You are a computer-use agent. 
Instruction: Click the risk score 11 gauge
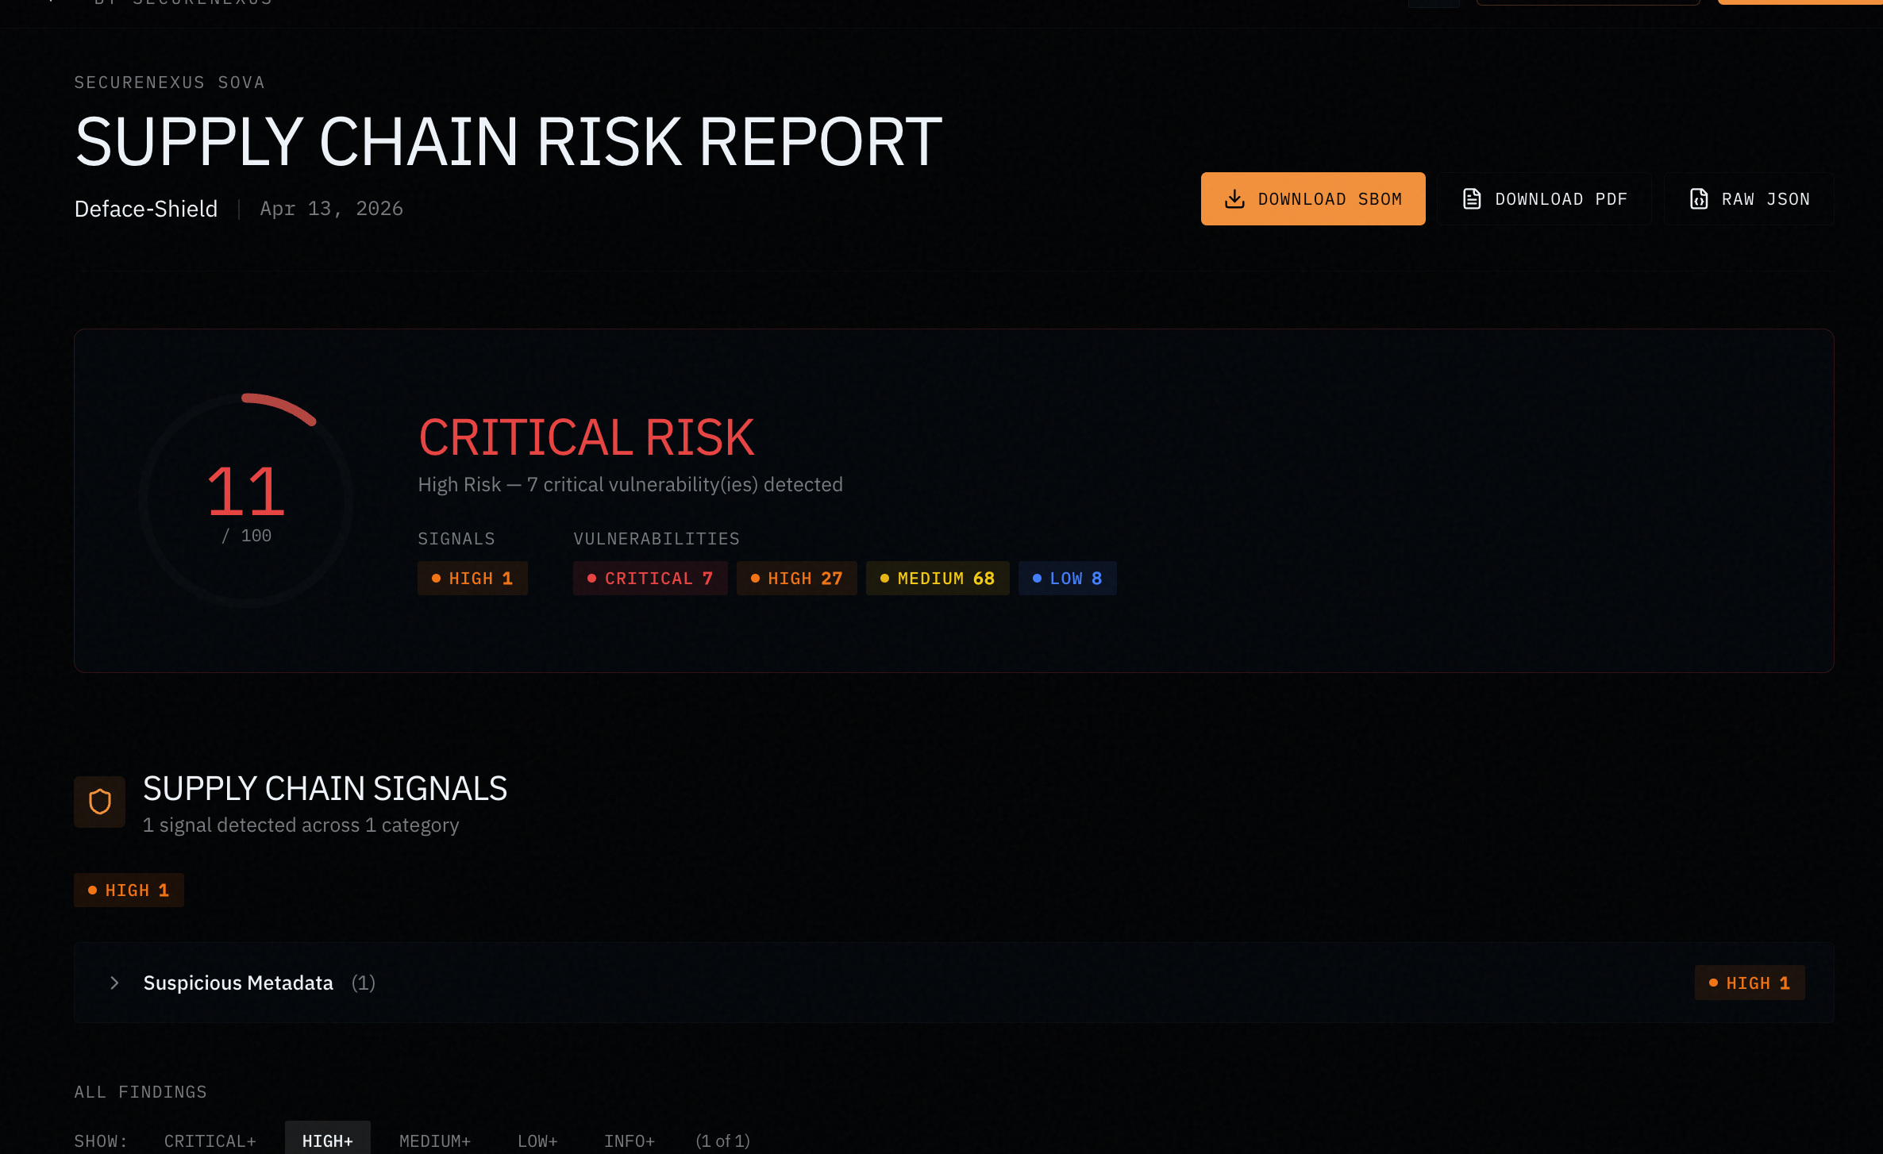[x=246, y=500]
